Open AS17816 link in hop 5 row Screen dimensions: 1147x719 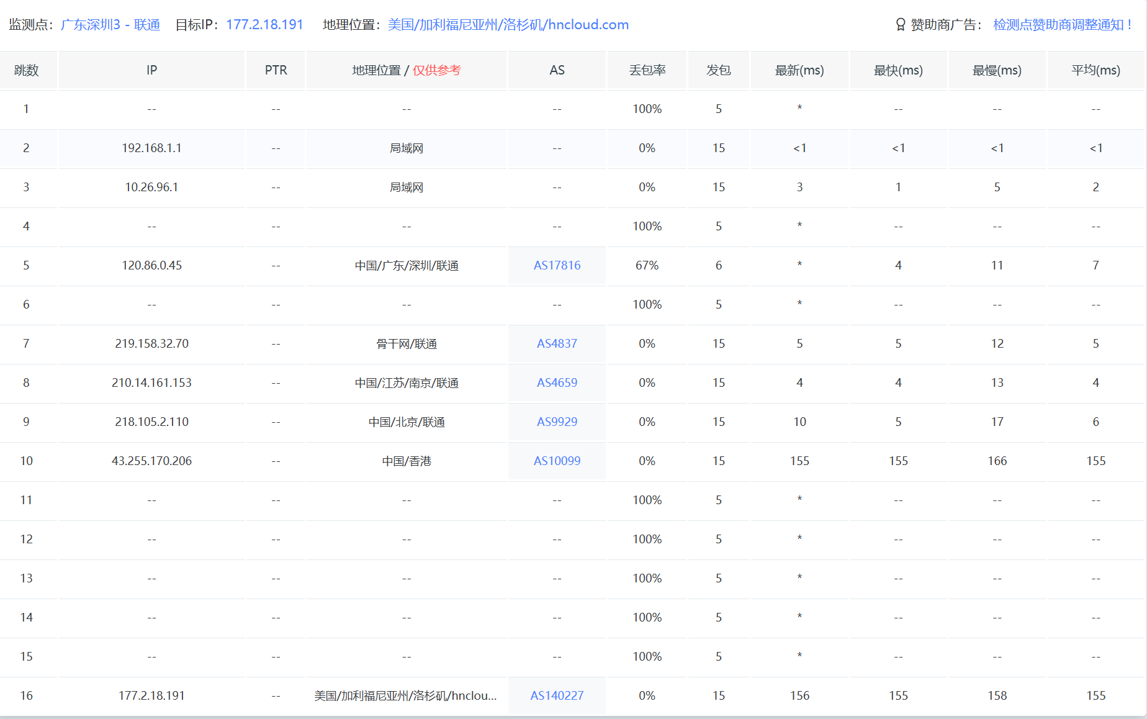pos(557,265)
